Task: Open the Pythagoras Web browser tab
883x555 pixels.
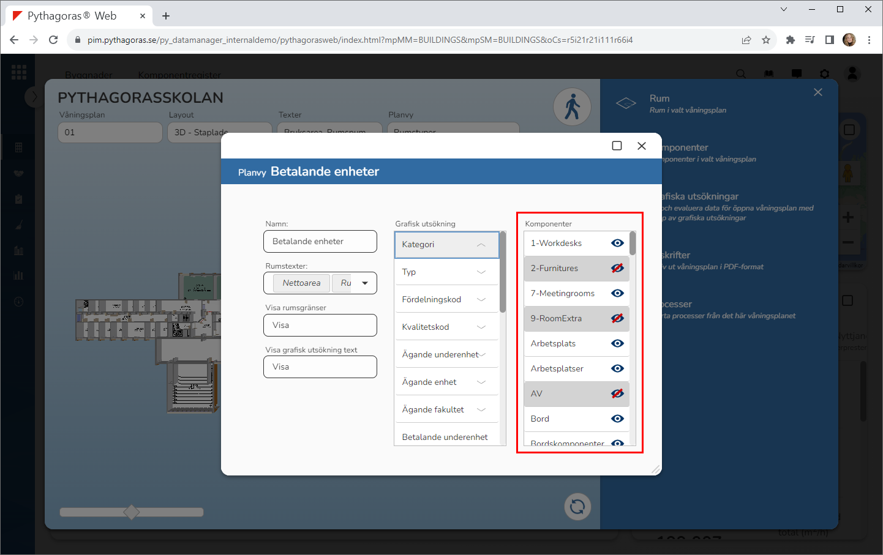Action: click(72, 16)
